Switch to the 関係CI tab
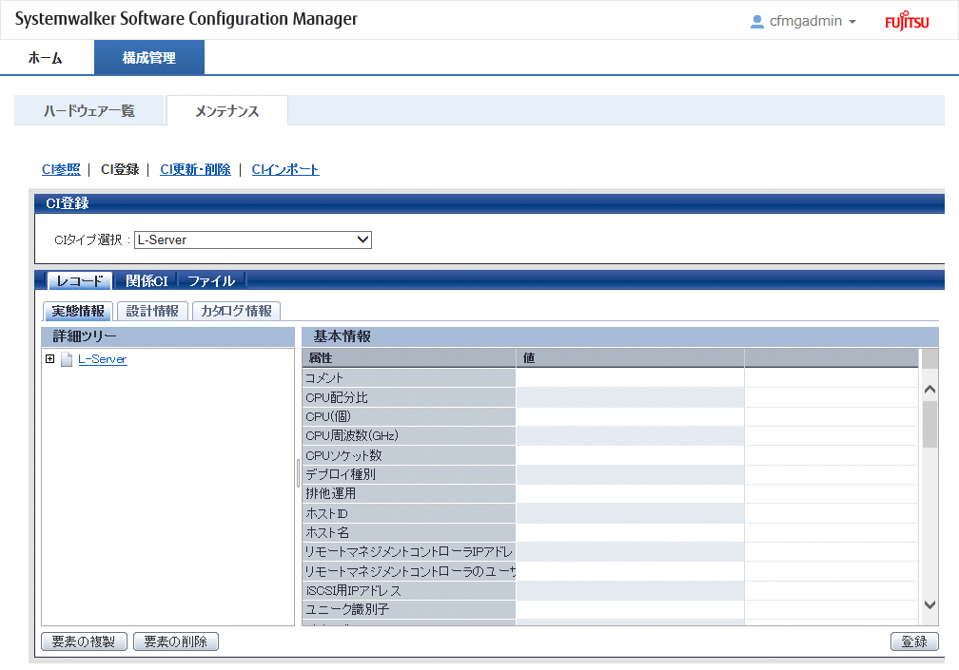 tap(147, 281)
